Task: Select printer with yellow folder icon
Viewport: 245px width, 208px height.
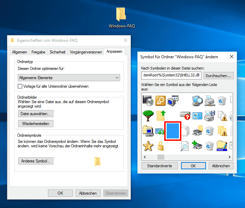Action: (198, 131)
